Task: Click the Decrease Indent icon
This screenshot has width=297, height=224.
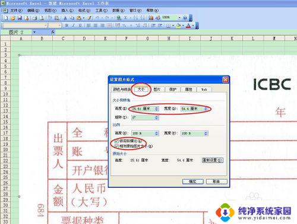Action: [x=153, y=25]
